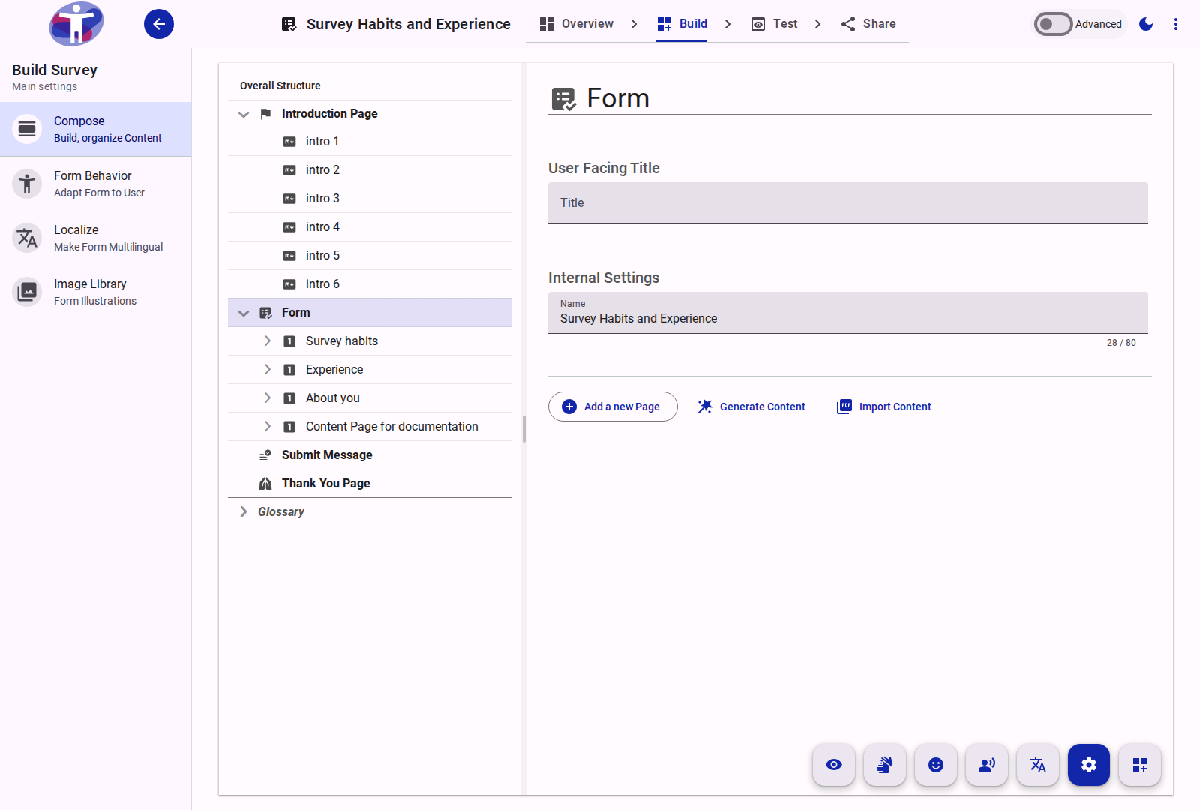
Task: Expand the Experience page
Action: point(267,370)
